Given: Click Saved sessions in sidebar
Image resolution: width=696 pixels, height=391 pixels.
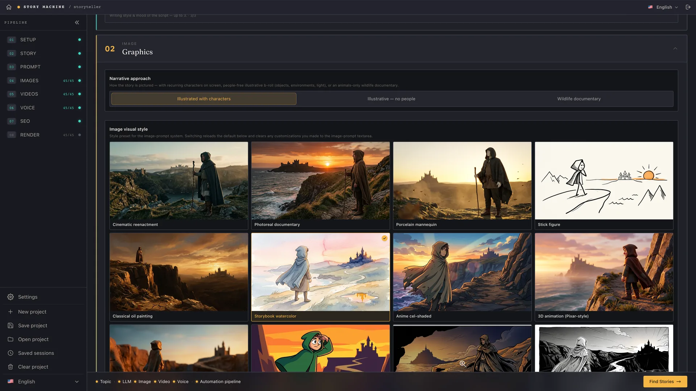Looking at the screenshot, I should tap(36, 353).
